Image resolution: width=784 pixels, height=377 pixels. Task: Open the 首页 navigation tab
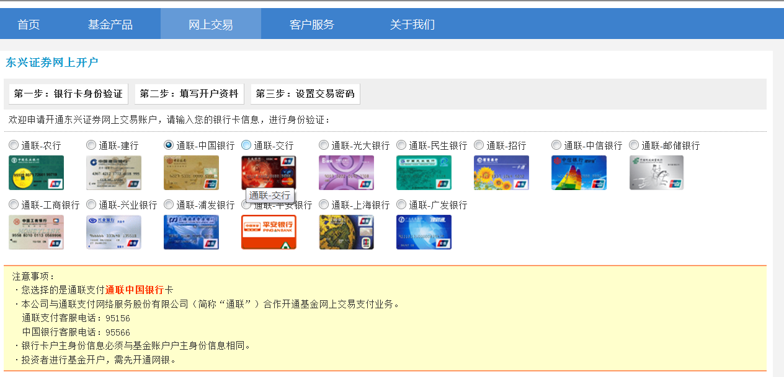click(x=29, y=24)
